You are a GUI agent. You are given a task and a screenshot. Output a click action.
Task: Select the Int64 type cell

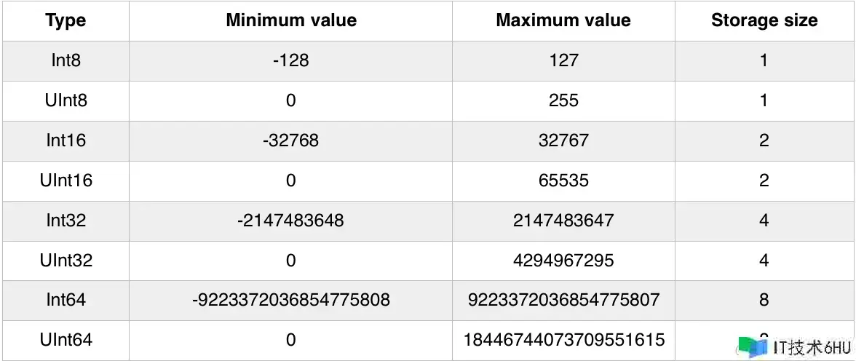(66, 301)
